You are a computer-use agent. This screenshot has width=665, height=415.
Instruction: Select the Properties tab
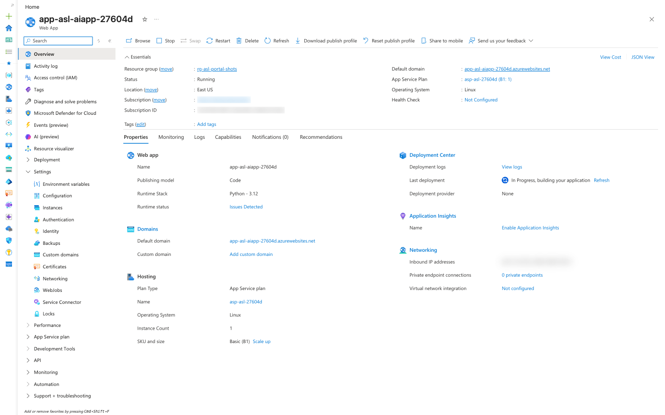(x=136, y=137)
